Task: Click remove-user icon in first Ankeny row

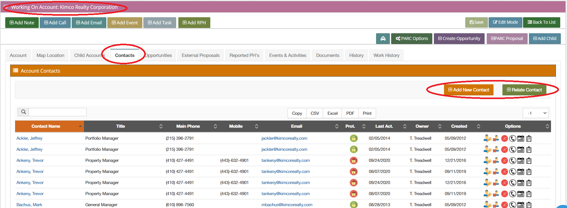Action: point(496,161)
